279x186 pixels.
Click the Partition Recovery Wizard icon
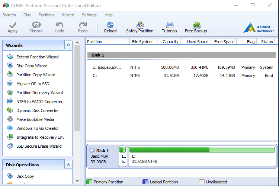[x=10, y=93]
